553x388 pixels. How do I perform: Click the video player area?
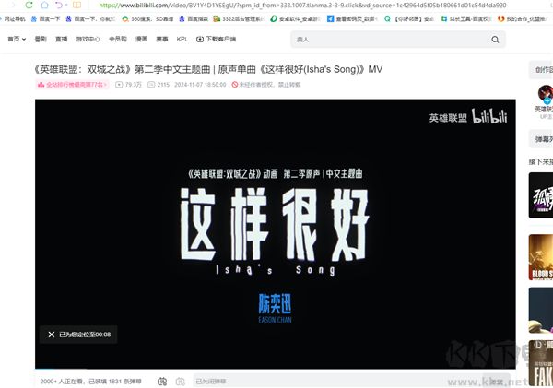pos(275,234)
